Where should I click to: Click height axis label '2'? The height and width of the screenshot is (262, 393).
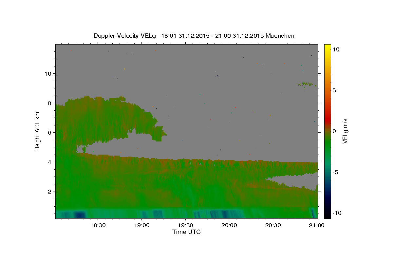(x=50, y=191)
